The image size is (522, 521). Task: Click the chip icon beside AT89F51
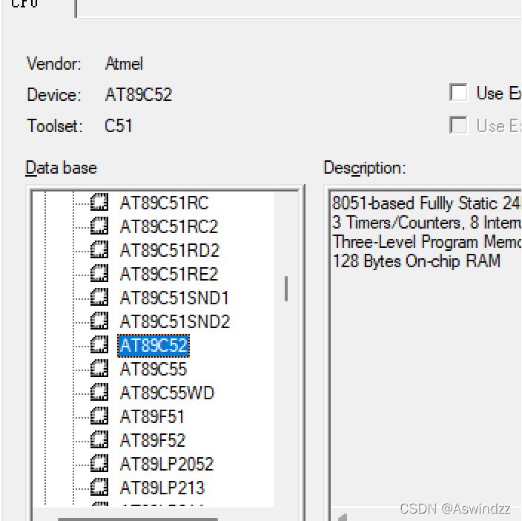pyautogui.click(x=99, y=416)
